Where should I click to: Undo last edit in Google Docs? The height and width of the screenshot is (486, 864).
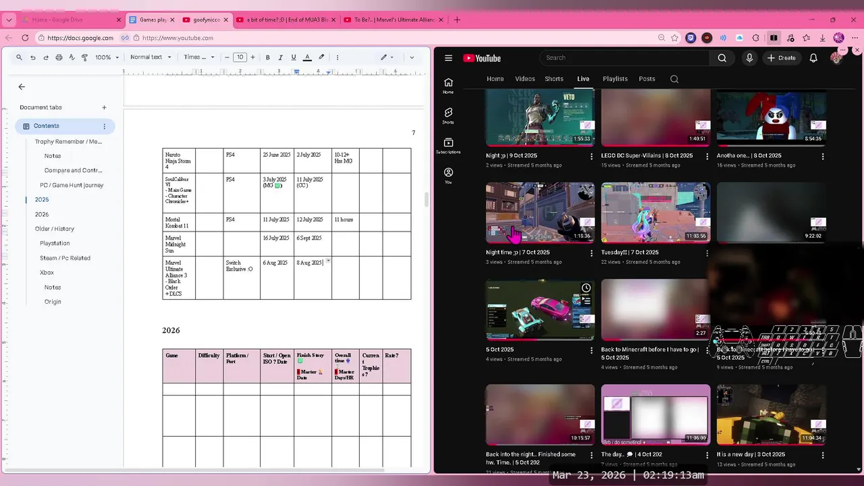coord(32,57)
